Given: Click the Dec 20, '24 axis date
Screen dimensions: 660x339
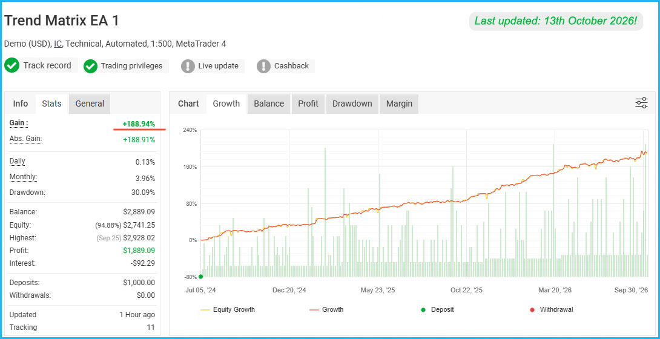Looking at the screenshot, I should click(289, 290).
